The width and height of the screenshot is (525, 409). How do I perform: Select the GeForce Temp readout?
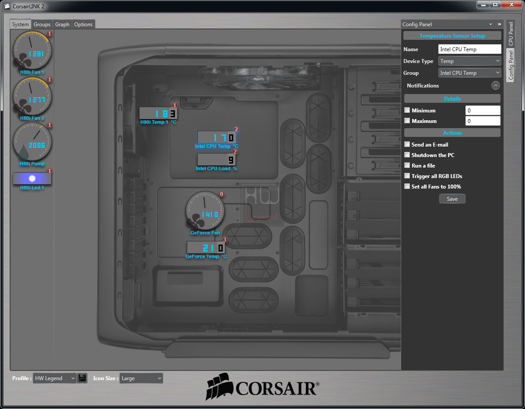pos(206,248)
